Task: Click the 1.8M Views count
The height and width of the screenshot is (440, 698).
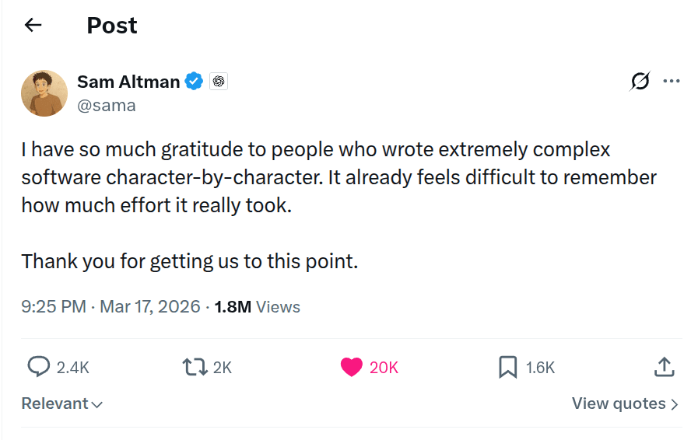Action: coord(257,306)
